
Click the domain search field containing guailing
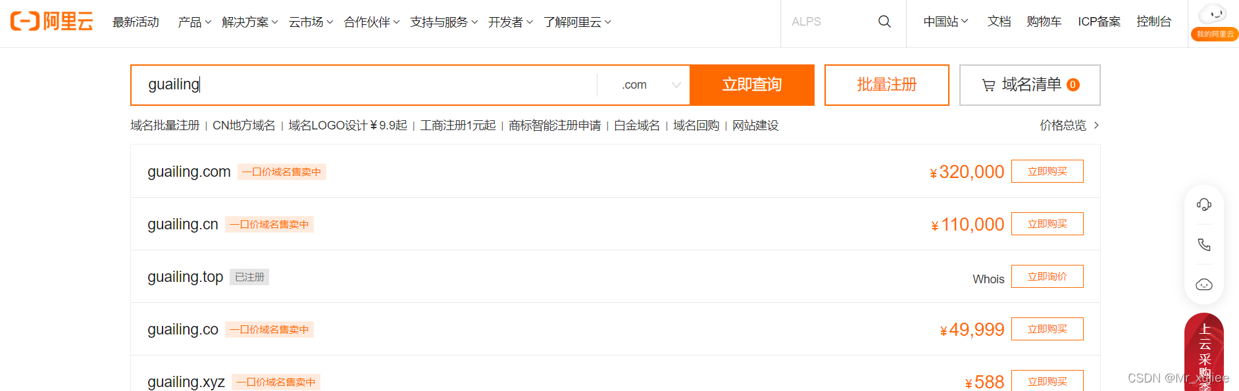(364, 85)
